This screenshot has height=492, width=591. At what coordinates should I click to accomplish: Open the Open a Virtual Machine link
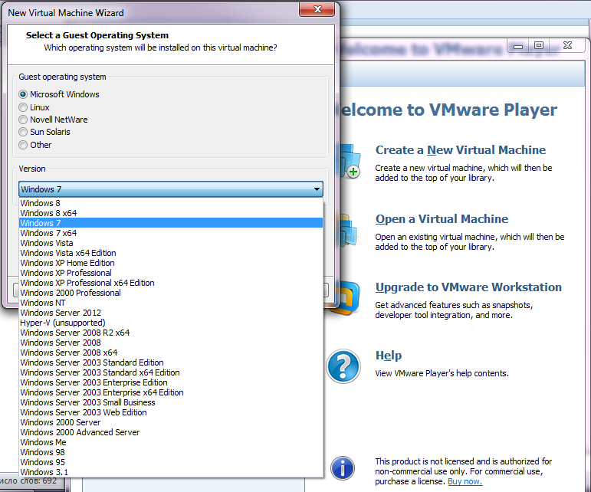point(442,219)
